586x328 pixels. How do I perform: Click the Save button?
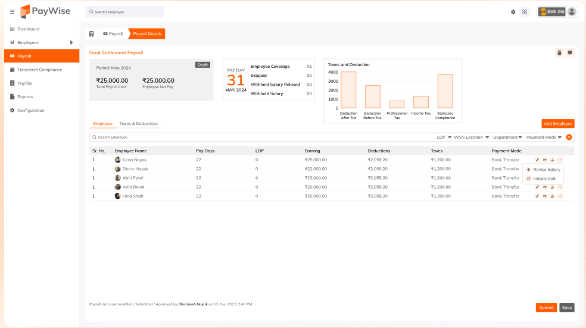tap(566, 307)
